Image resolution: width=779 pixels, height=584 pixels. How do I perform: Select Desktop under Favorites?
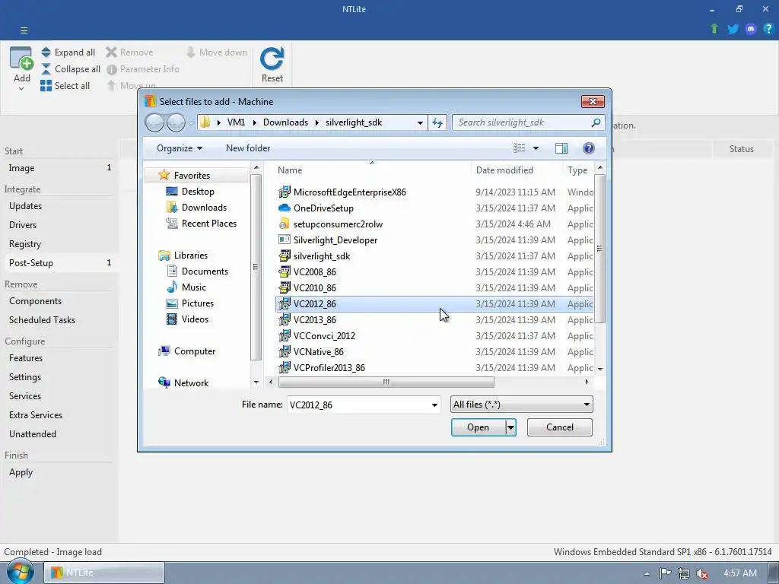[x=198, y=192]
